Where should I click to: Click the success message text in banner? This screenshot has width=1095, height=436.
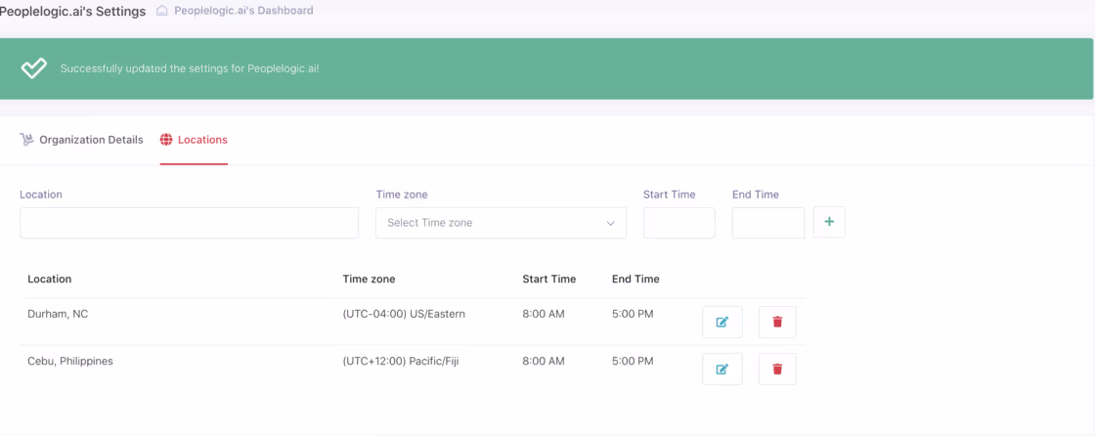click(x=190, y=69)
